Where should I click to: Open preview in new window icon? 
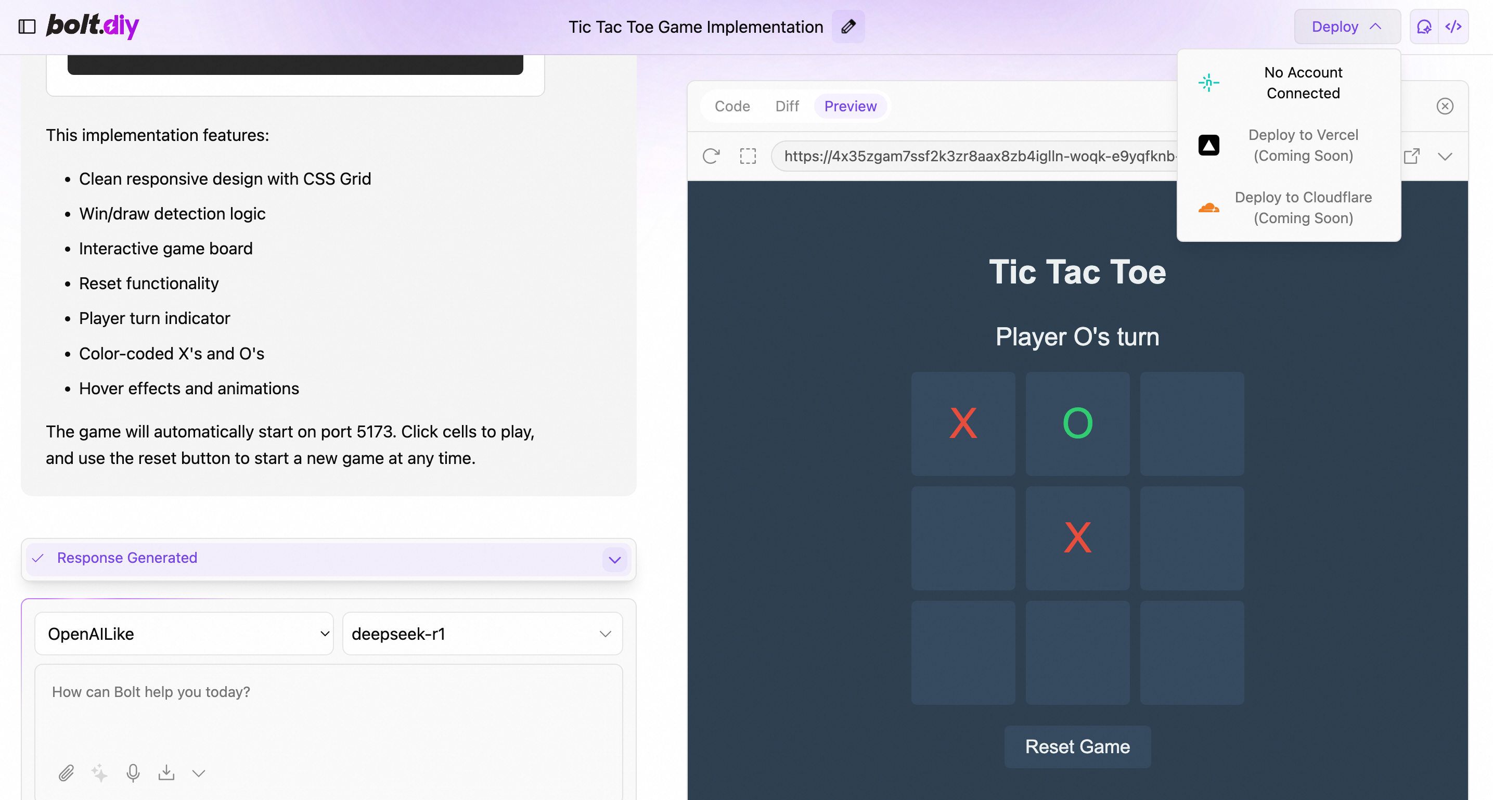click(1412, 156)
